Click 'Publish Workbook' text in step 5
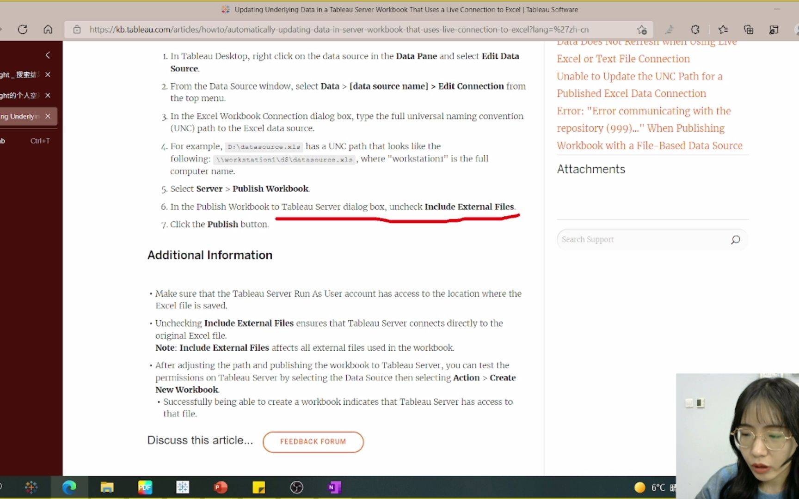This screenshot has width=799, height=499. (270, 189)
